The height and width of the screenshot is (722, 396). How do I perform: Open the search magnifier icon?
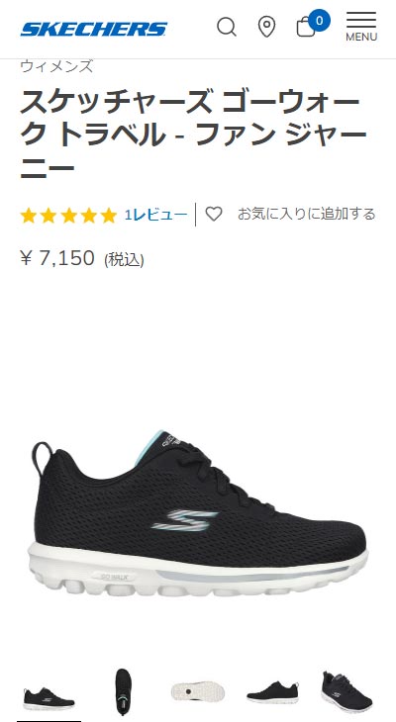click(x=227, y=27)
